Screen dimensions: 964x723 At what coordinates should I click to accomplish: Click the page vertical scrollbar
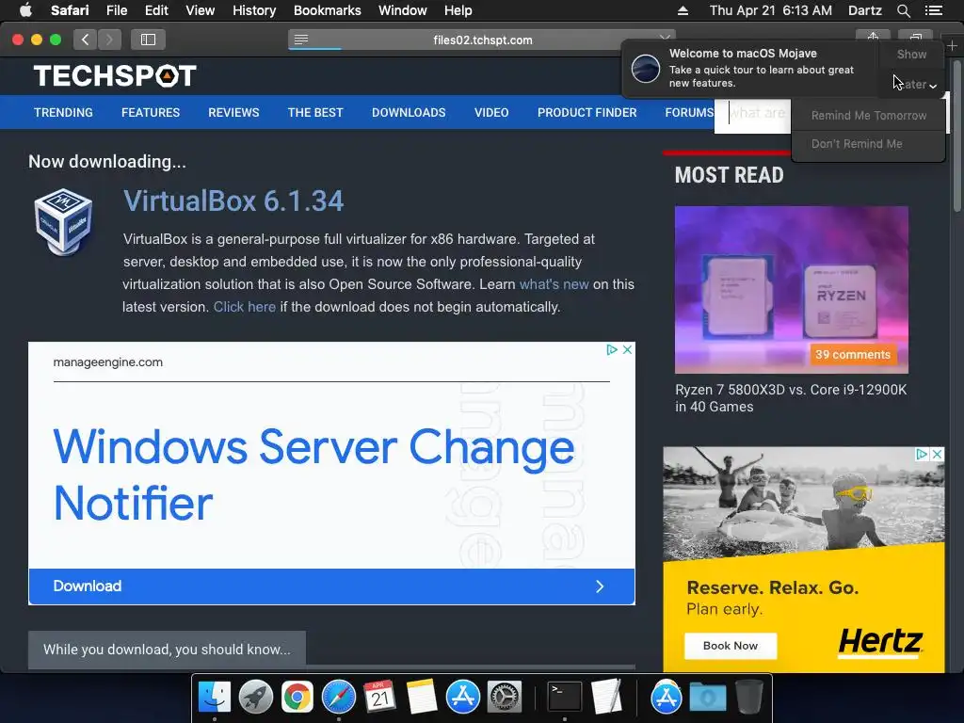tap(956, 136)
